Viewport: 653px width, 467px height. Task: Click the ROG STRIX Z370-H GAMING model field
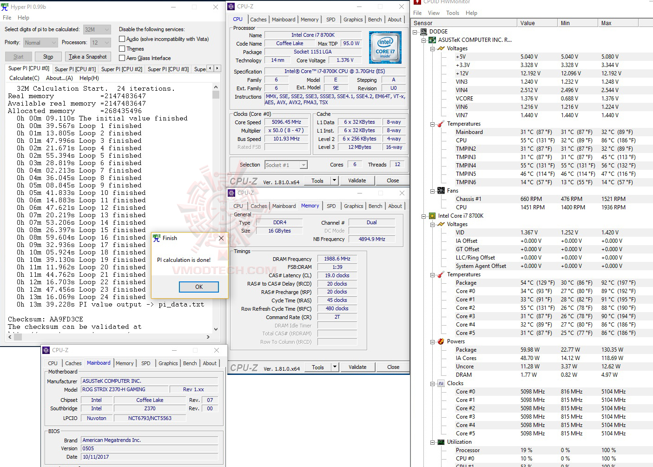pyautogui.click(x=124, y=389)
